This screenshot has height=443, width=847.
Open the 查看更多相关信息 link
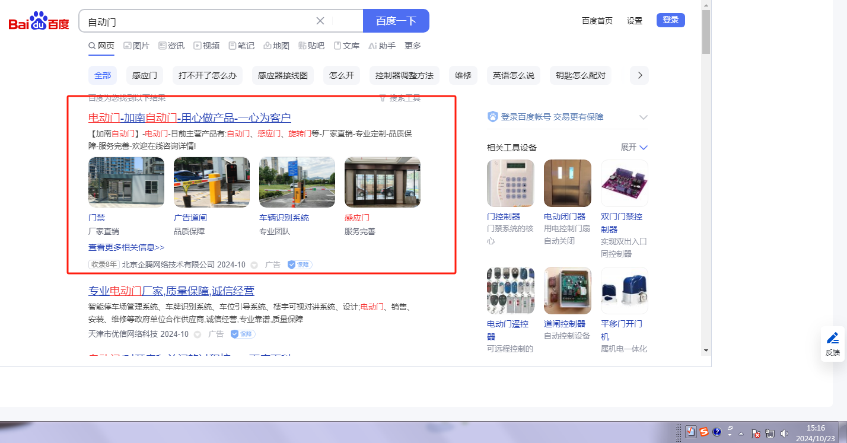[126, 247]
